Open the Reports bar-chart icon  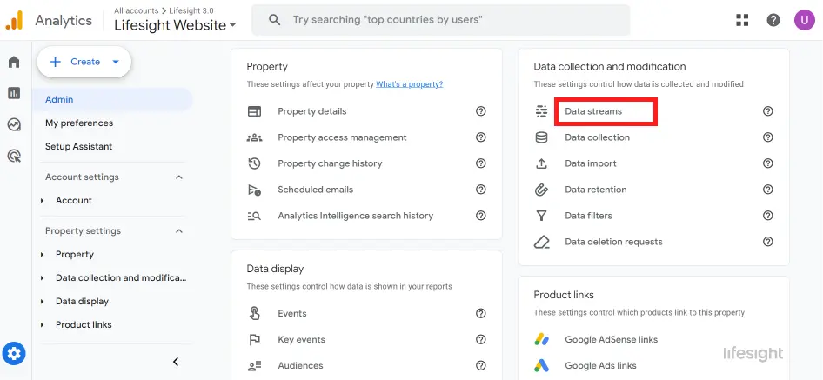tap(14, 93)
